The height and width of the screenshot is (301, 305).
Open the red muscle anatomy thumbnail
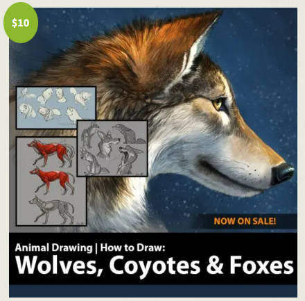click(51, 181)
